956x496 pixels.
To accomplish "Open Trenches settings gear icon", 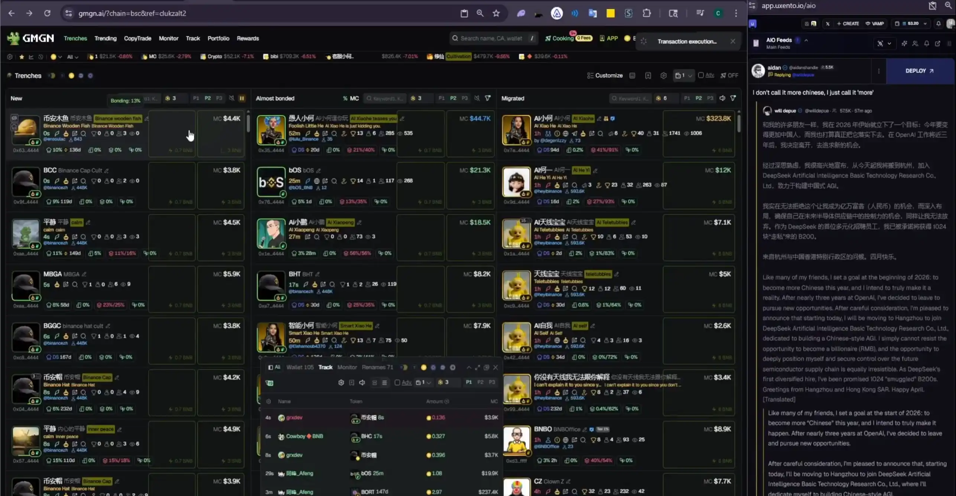I will (663, 76).
